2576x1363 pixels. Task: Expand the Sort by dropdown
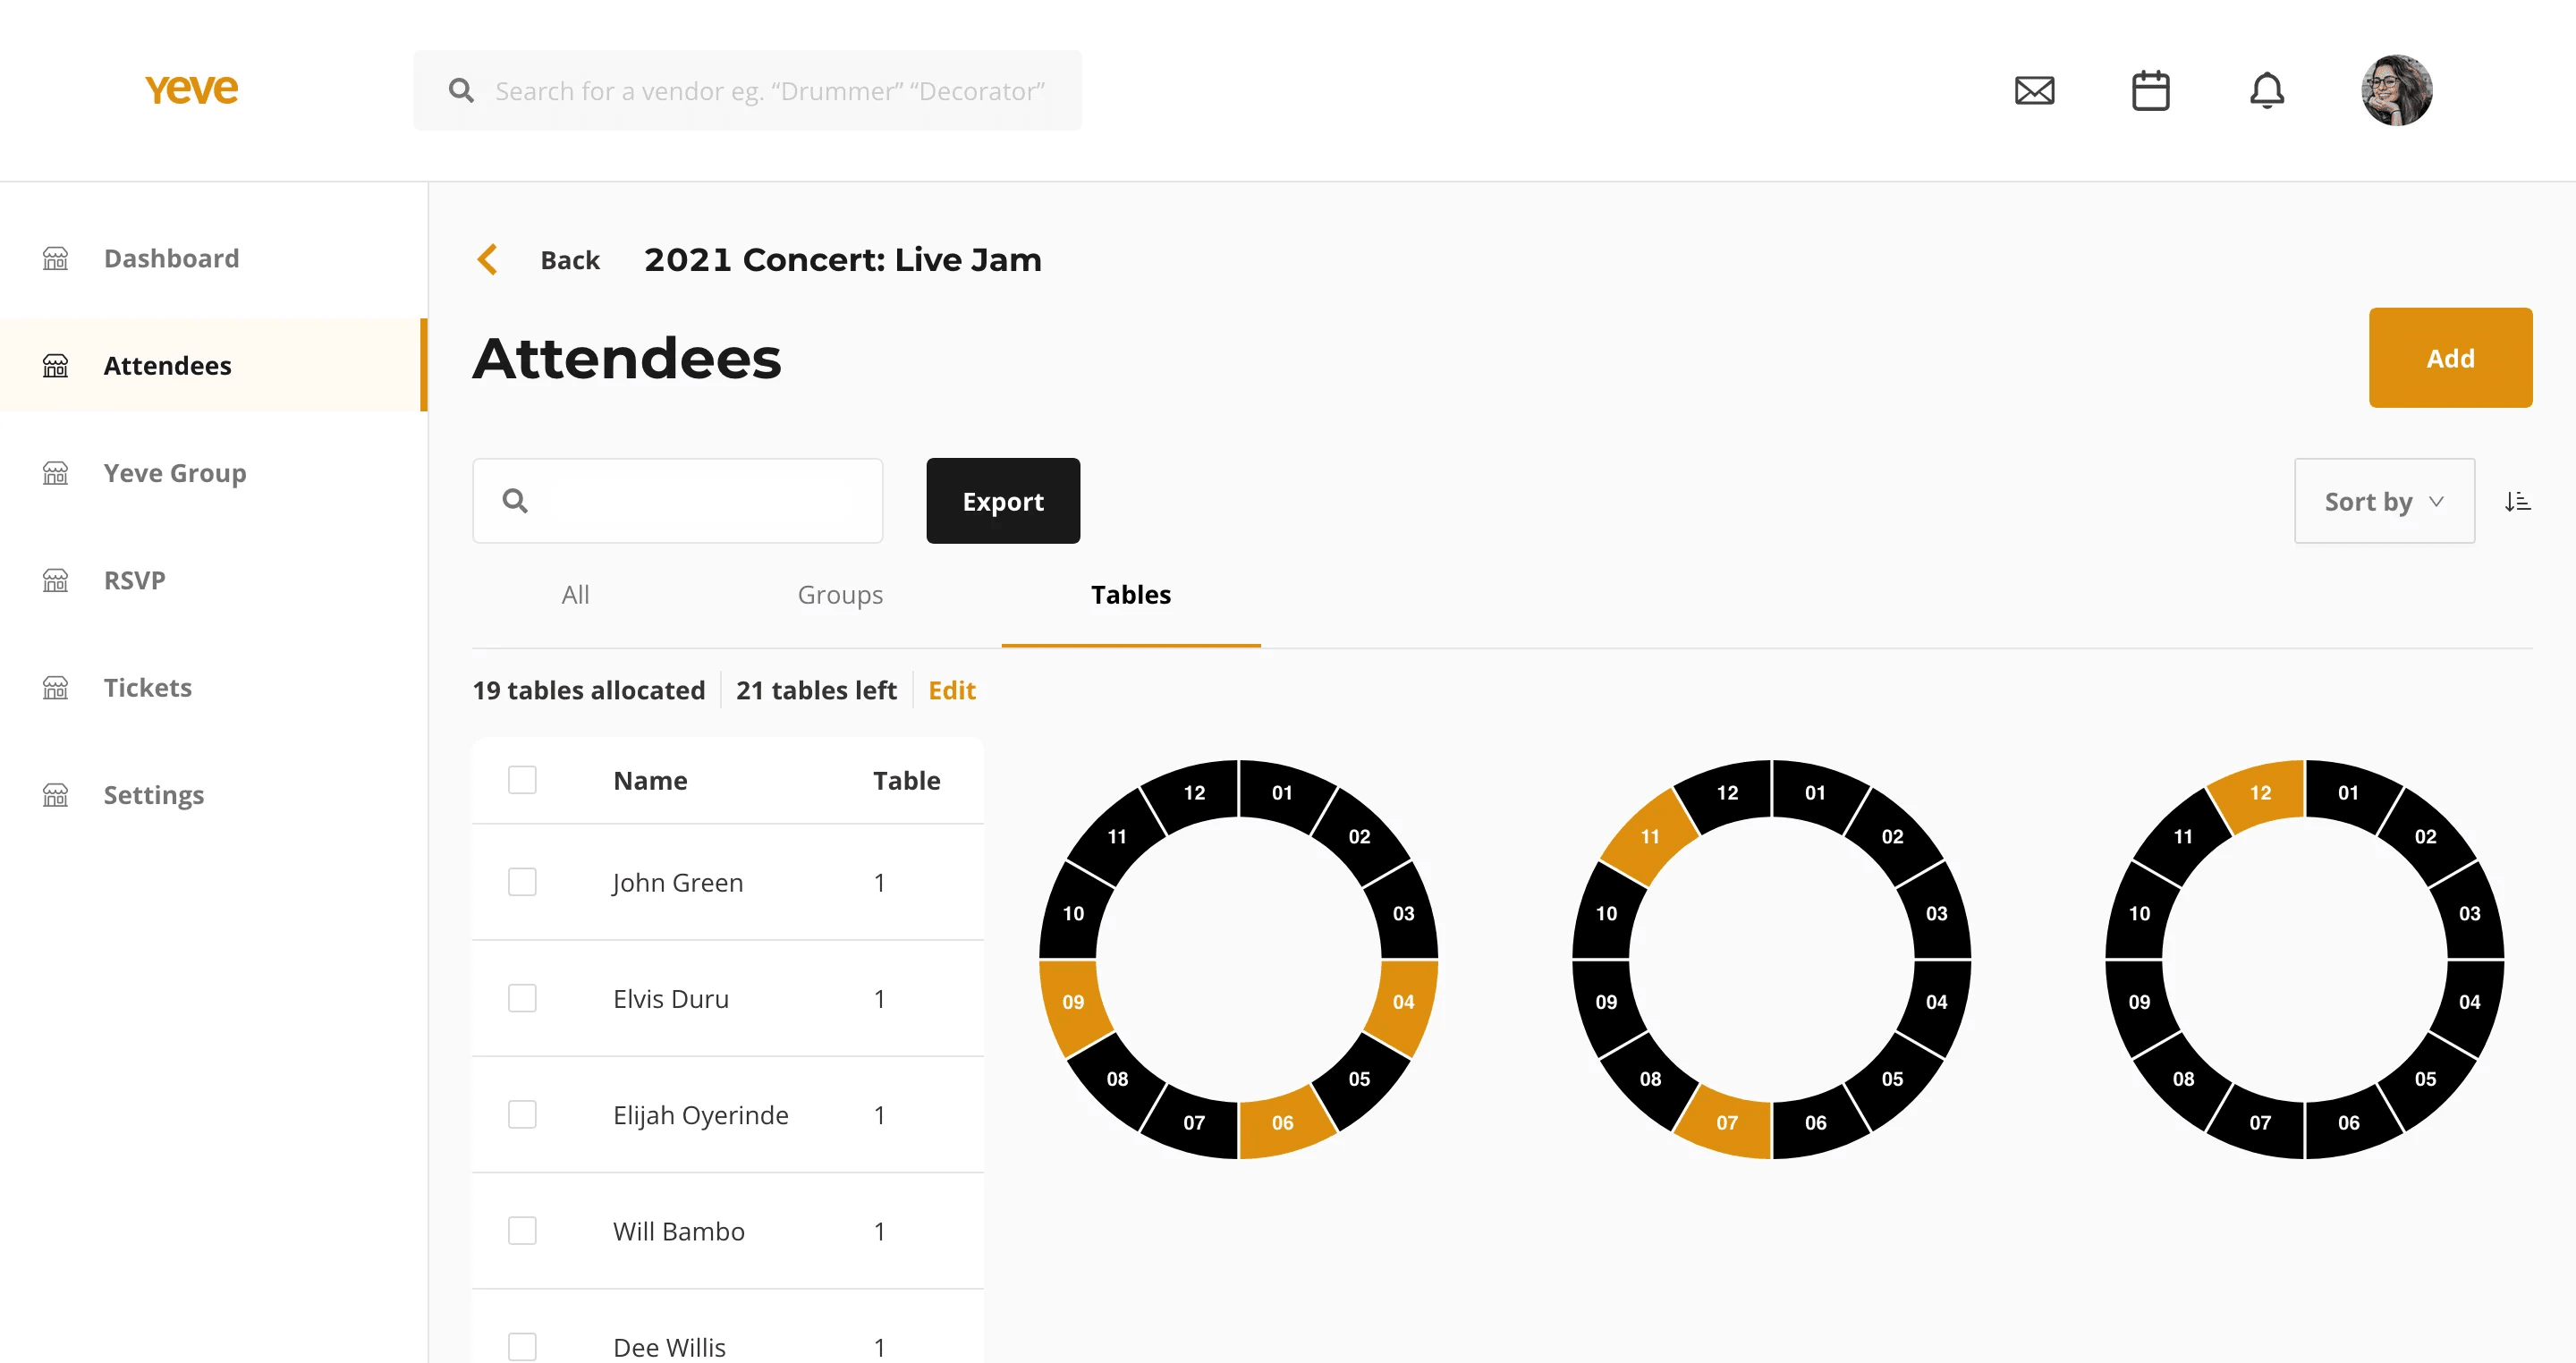pyautogui.click(x=2383, y=502)
